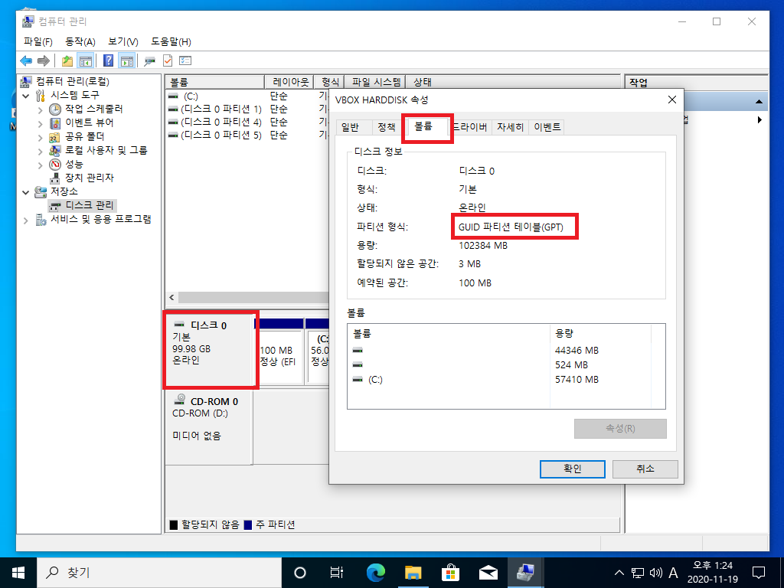Click the 취소 button in the dialog
The image size is (784, 588).
click(x=645, y=469)
